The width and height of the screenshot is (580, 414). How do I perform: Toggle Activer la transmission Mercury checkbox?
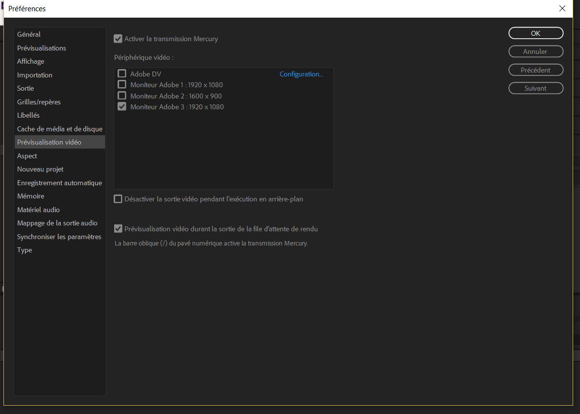[x=118, y=39]
